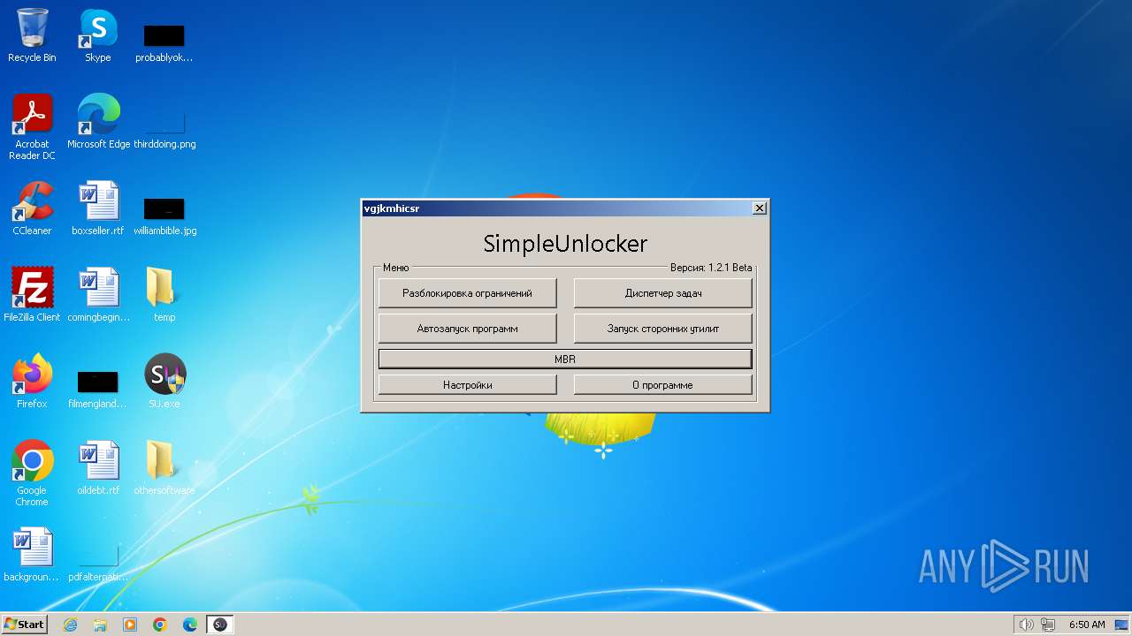Select the CCleaner desktop shortcut
This screenshot has width=1132, height=636.
(32, 208)
